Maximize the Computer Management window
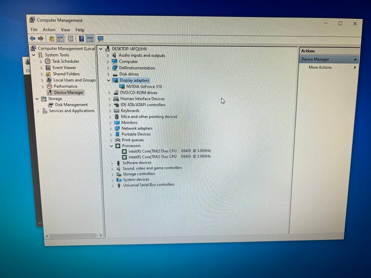 click(x=340, y=23)
